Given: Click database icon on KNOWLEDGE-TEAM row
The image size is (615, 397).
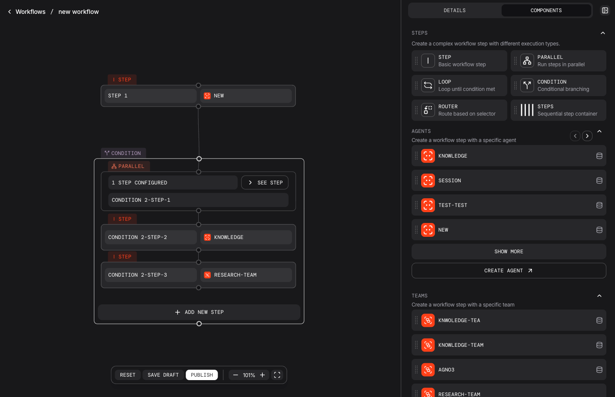Looking at the screenshot, I should point(599,345).
